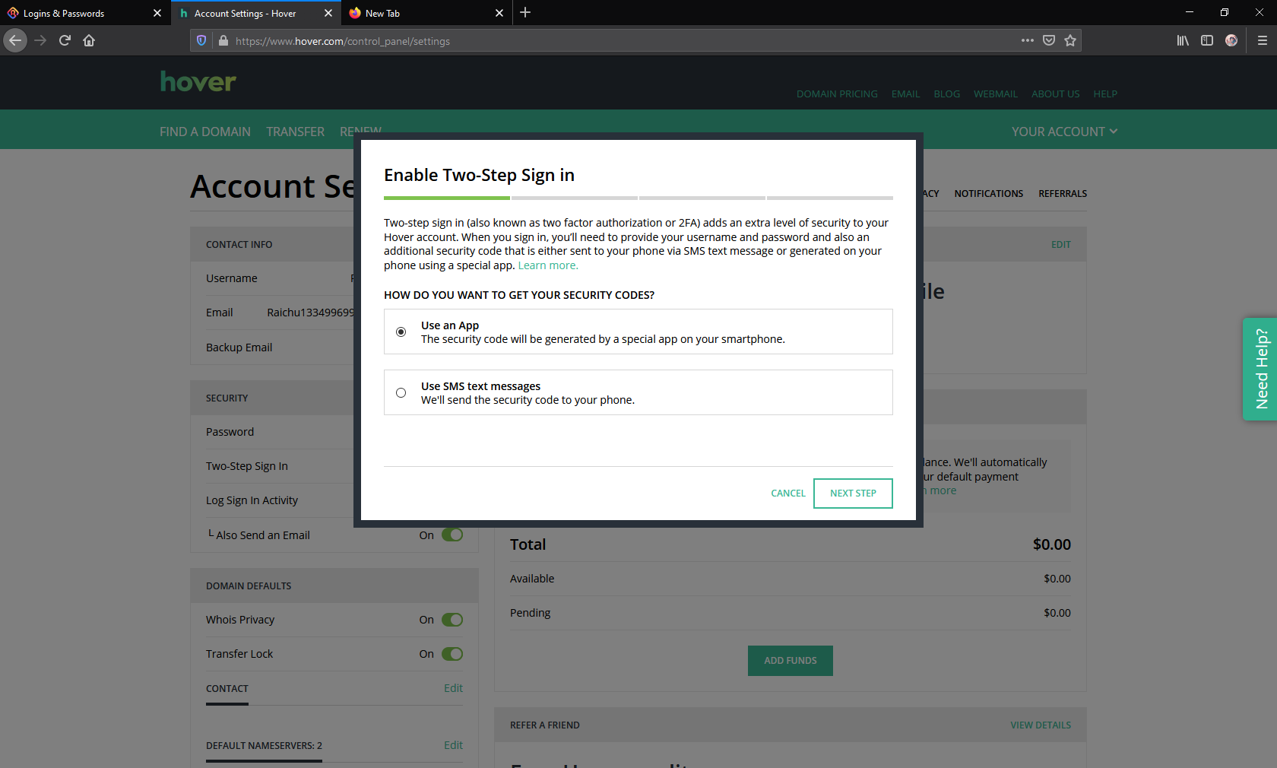Open Firefox account avatar menu
Screen dimensions: 1277x768
[1231, 40]
